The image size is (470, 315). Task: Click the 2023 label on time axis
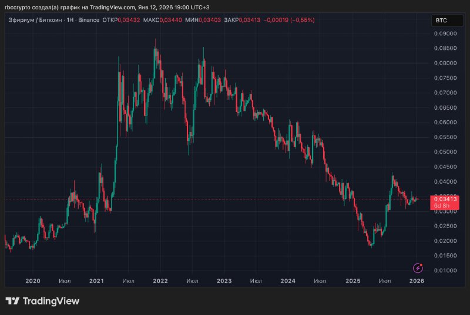(224, 281)
